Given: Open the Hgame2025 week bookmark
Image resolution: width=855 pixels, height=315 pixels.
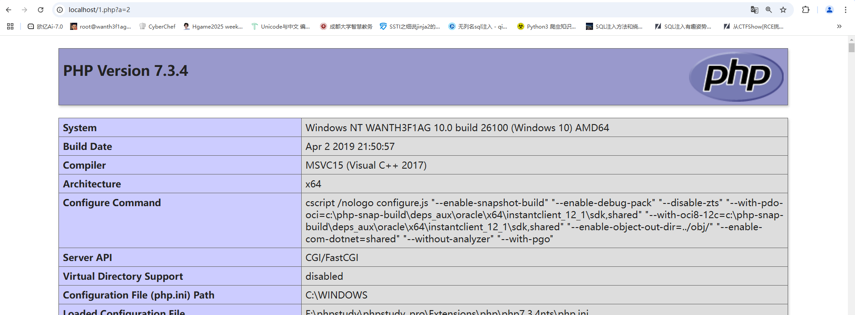Looking at the screenshot, I should click(x=213, y=26).
